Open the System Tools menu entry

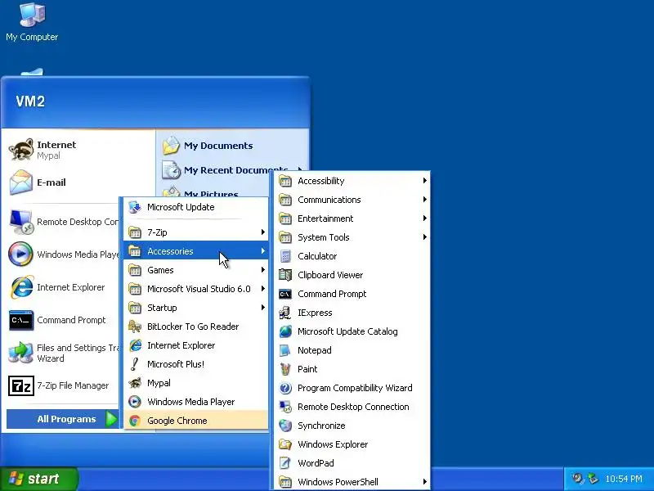coord(353,237)
